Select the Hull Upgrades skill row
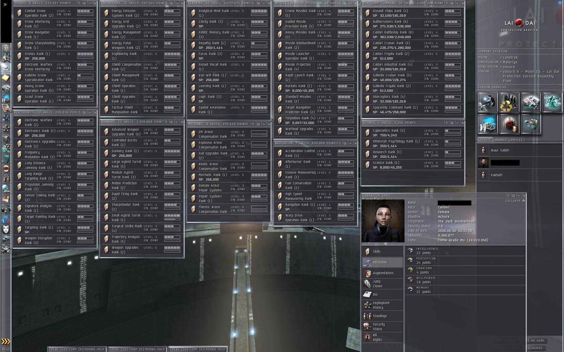The image size is (564, 352). [229, 156]
